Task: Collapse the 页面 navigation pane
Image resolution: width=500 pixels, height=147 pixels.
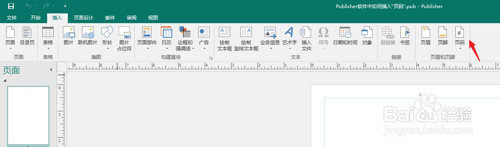Action: (x=51, y=70)
